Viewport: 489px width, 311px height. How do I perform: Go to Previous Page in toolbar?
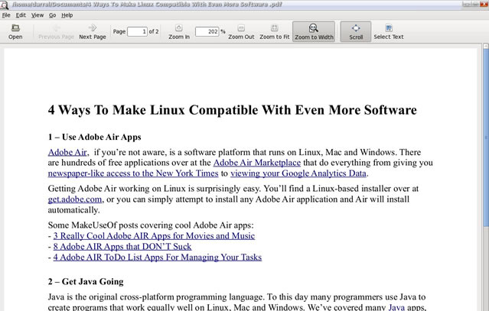pos(56,32)
